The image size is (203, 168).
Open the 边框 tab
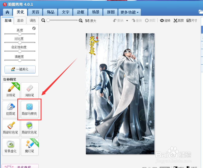(80, 12)
